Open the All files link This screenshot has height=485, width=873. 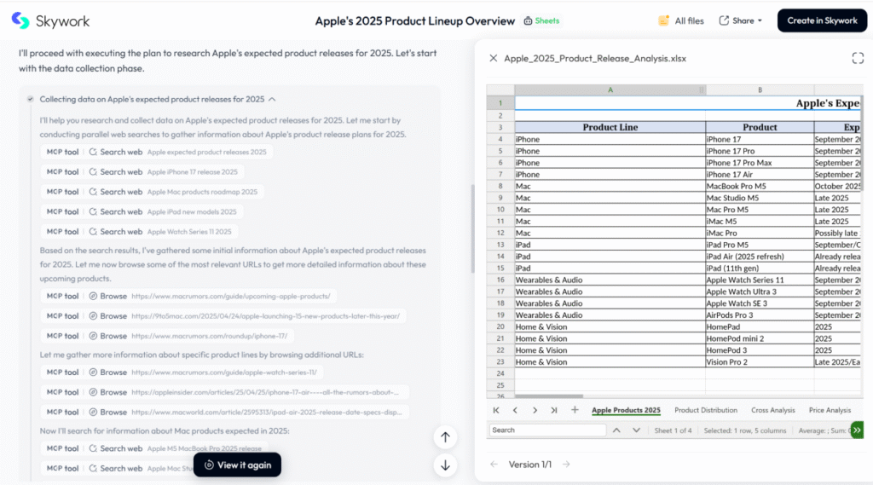click(681, 20)
